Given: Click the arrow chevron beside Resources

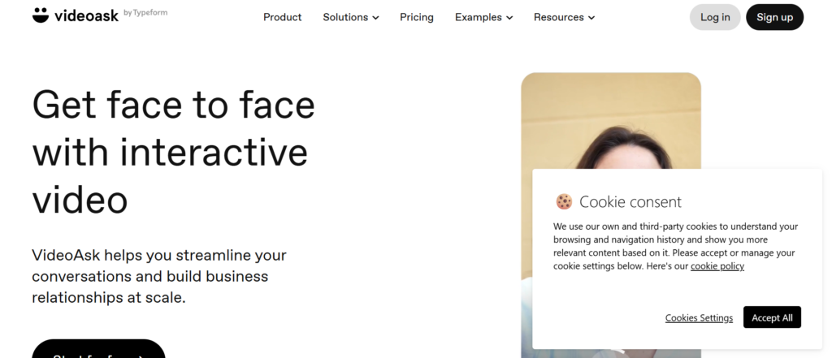Looking at the screenshot, I should [x=591, y=18].
